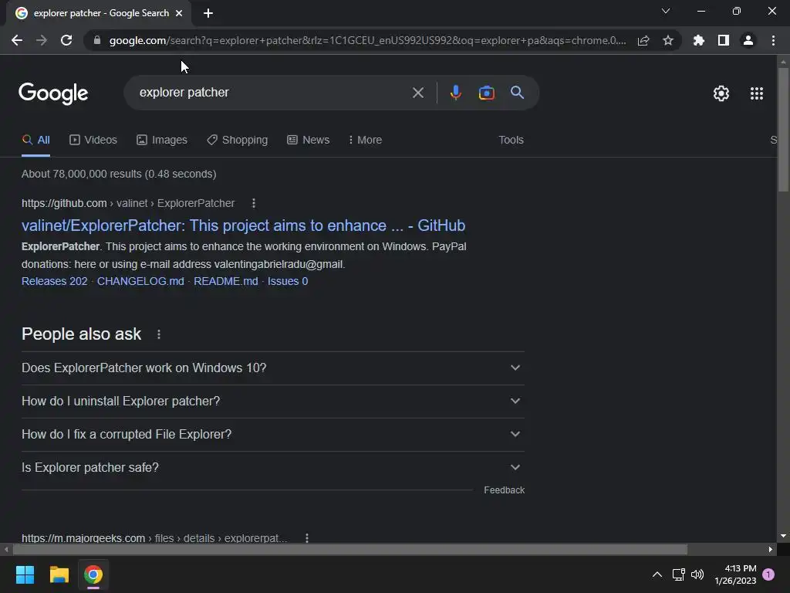Open the CHANGELOG.md sitelink

click(140, 281)
